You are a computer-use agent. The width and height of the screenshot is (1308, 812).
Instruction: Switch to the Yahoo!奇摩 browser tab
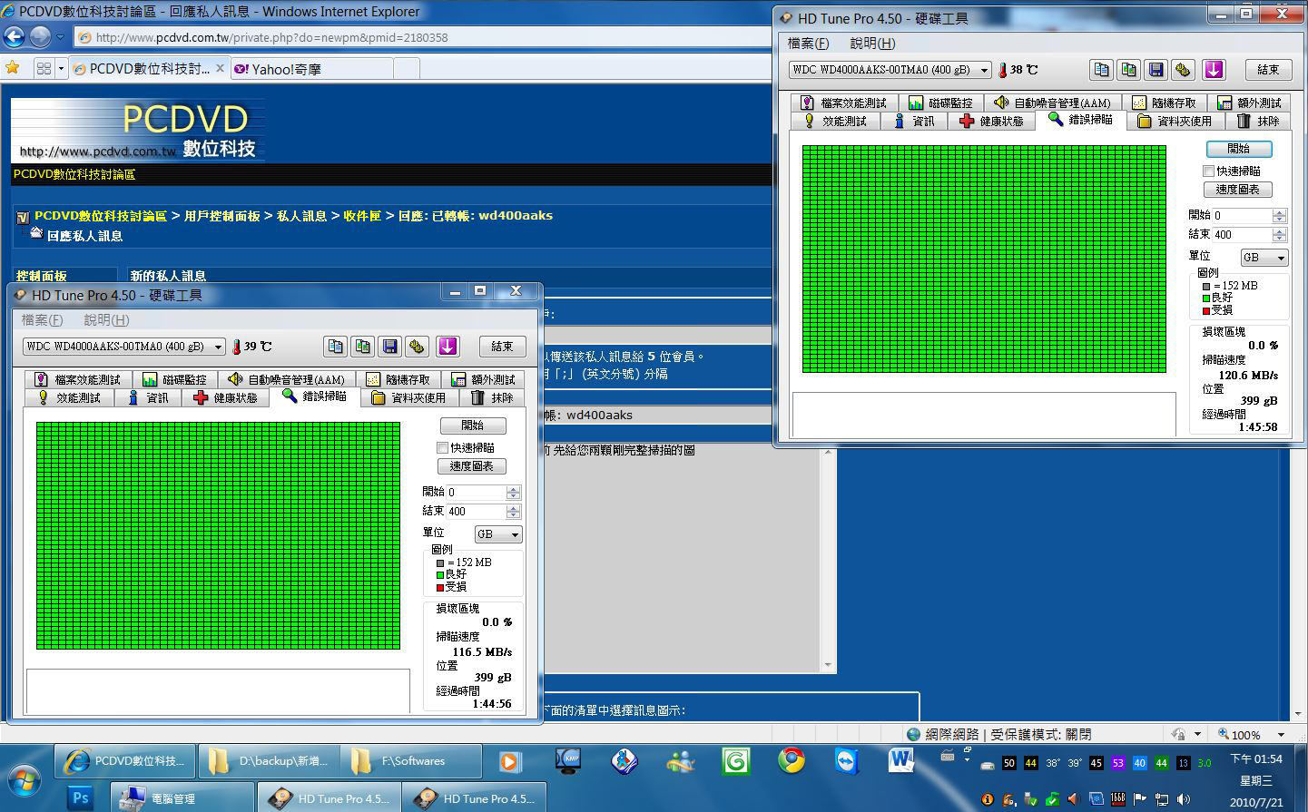tap(312, 69)
